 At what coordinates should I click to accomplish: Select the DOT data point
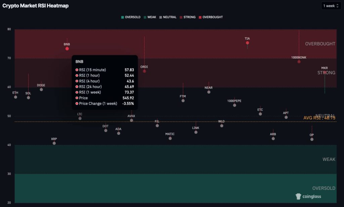pos(106,130)
